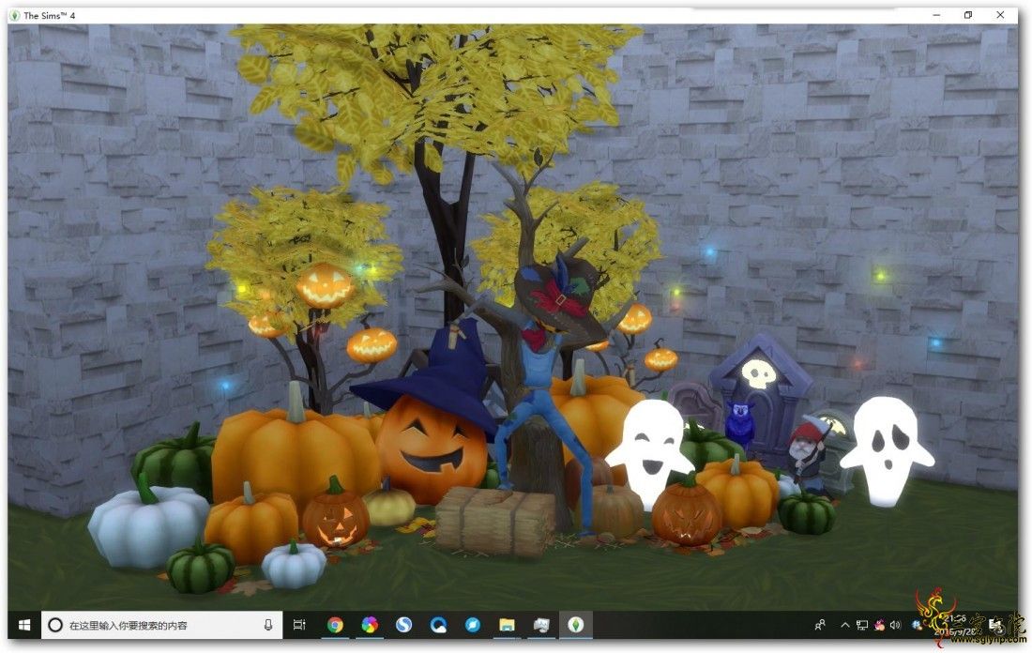The image size is (1032, 653).
Task: Switch to The Sims 4 taskbar icon
Action: tap(576, 626)
